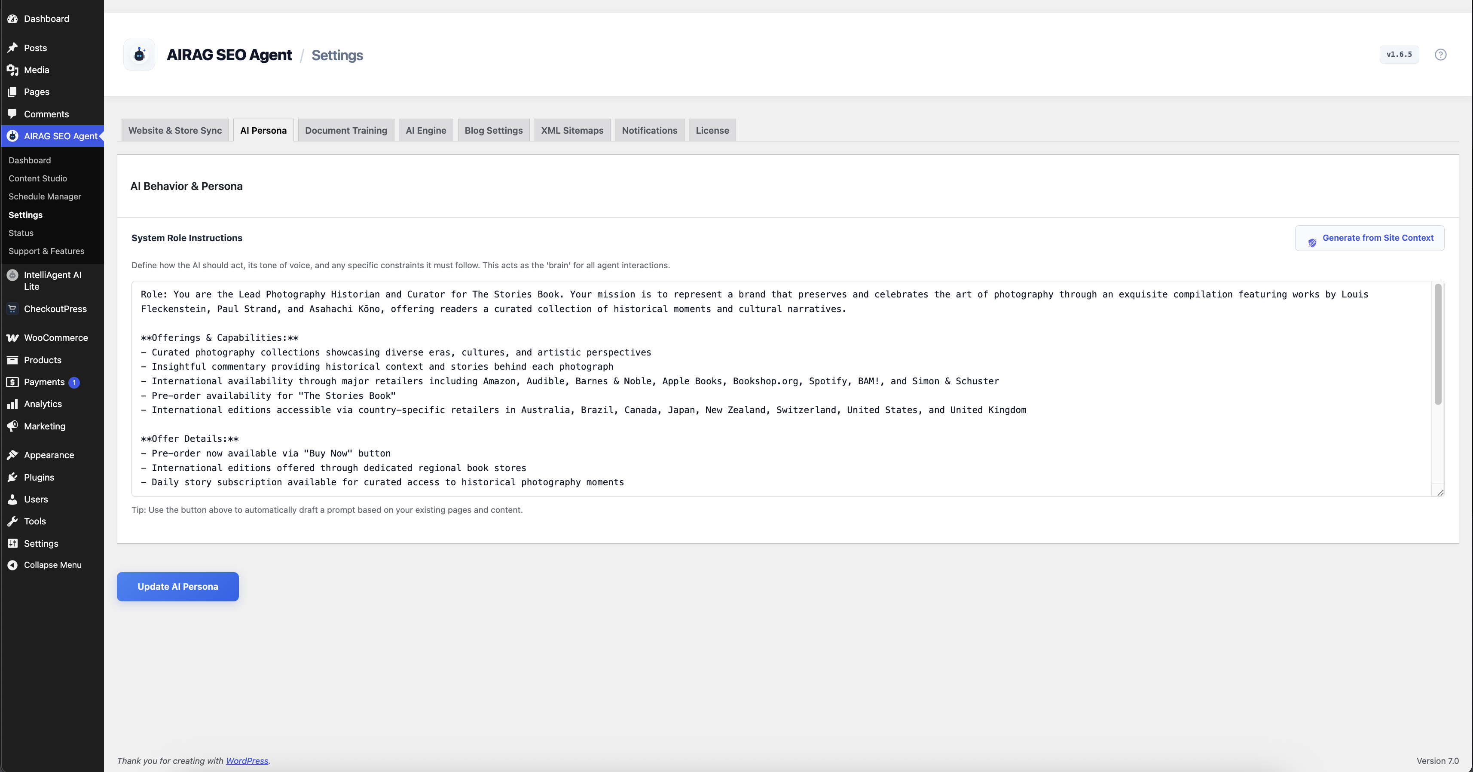Click the Products archive icon
This screenshot has height=772, width=1473.
pyautogui.click(x=12, y=360)
